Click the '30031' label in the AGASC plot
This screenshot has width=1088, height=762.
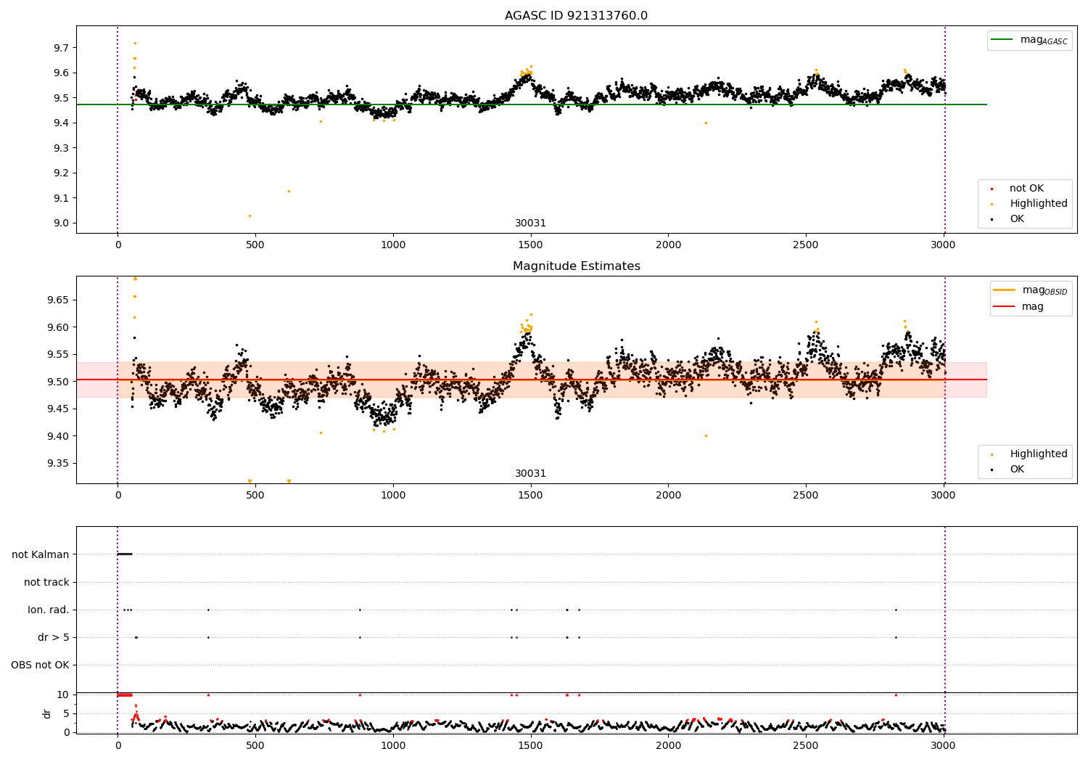(x=531, y=224)
